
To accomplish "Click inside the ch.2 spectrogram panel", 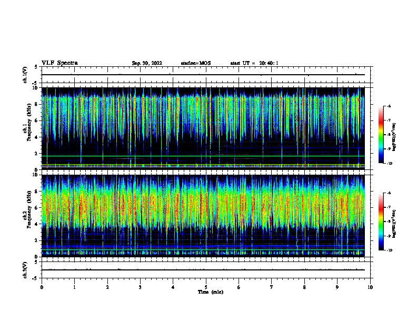I will coord(203,216).
